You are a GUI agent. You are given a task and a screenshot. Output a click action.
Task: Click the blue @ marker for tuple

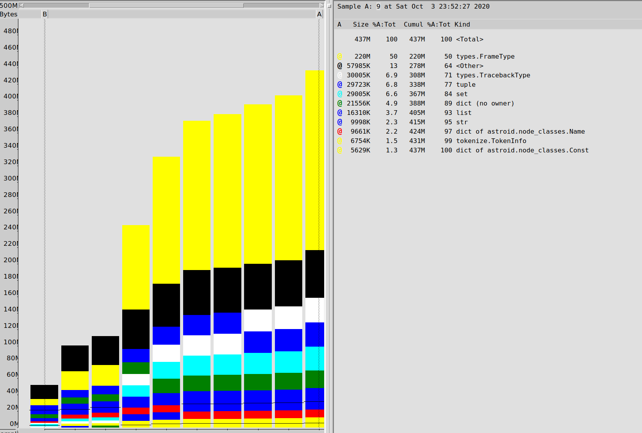click(x=340, y=85)
